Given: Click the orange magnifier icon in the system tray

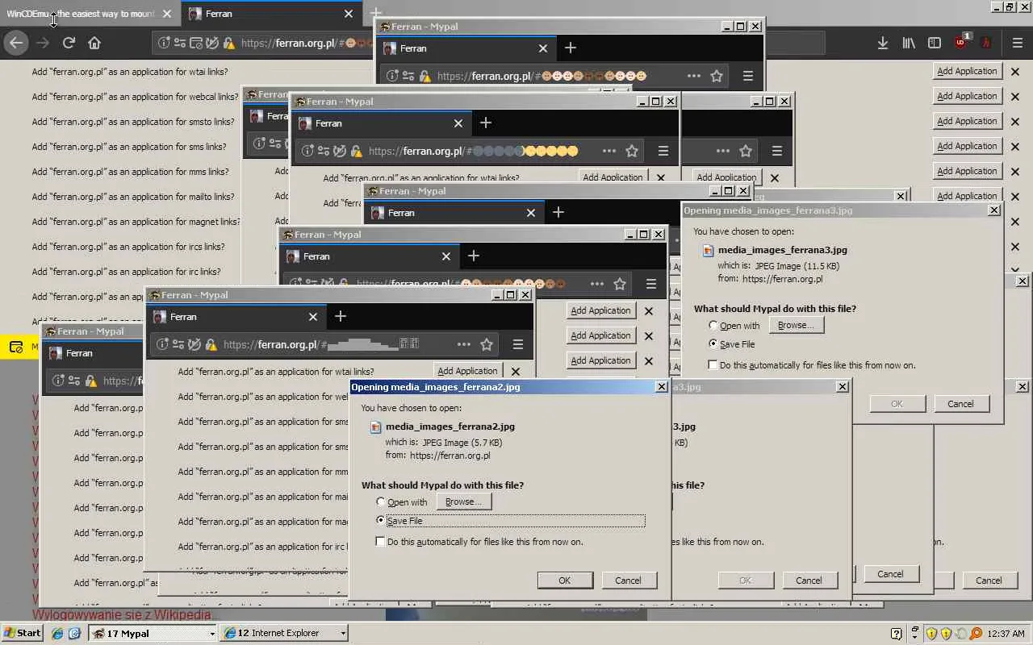Looking at the screenshot, I should pyautogui.click(x=976, y=633).
